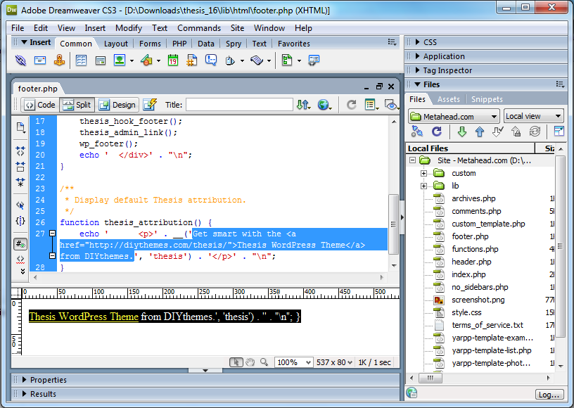Click the document Title input field
The image size is (574, 408).
pyautogui.click(x=239, y=105)
